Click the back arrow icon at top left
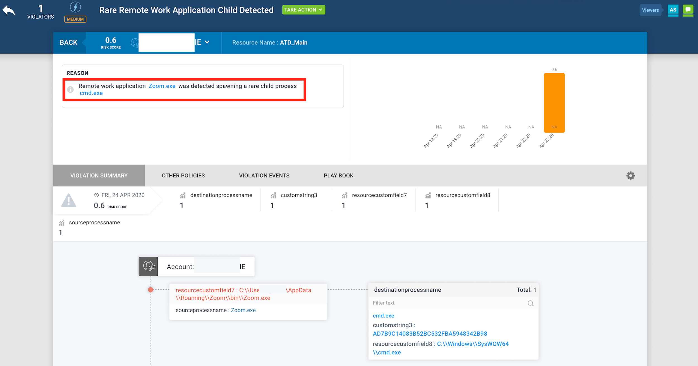Viewport: 698px width, 366px height. point(9,11)
